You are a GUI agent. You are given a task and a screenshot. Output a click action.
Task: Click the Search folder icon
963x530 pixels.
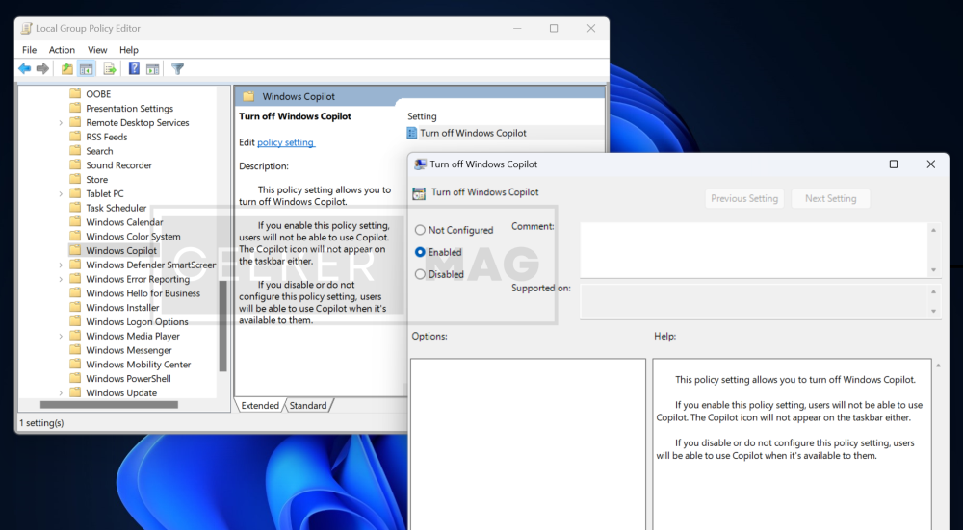click(x=75, y=151)
